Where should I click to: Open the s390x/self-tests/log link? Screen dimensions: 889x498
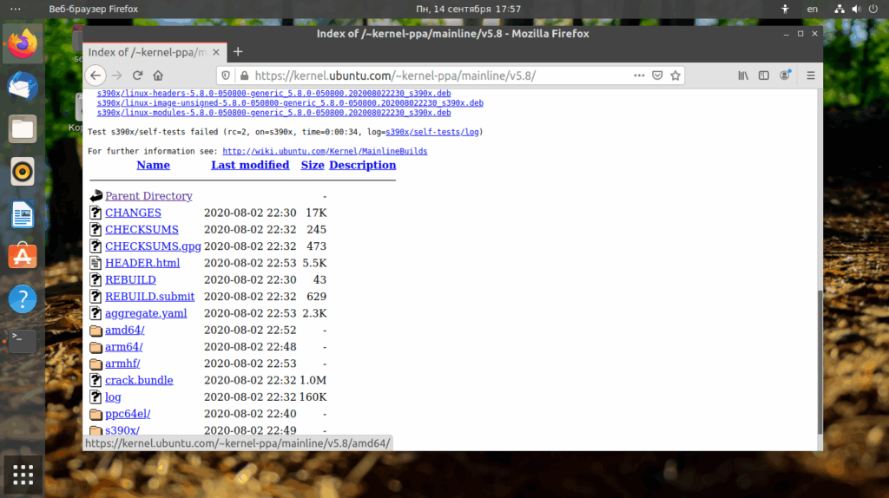[x=432, y=132]
